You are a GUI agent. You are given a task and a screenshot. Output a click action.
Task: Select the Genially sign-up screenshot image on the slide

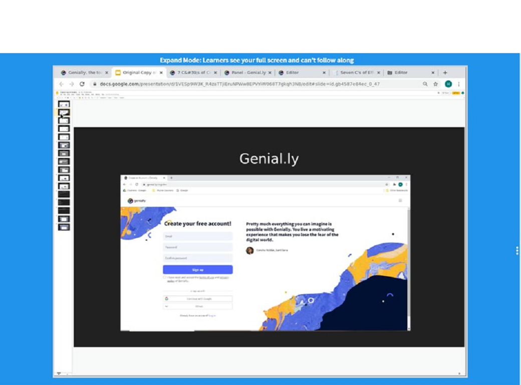pyautogui.click(x=266, y=253)
